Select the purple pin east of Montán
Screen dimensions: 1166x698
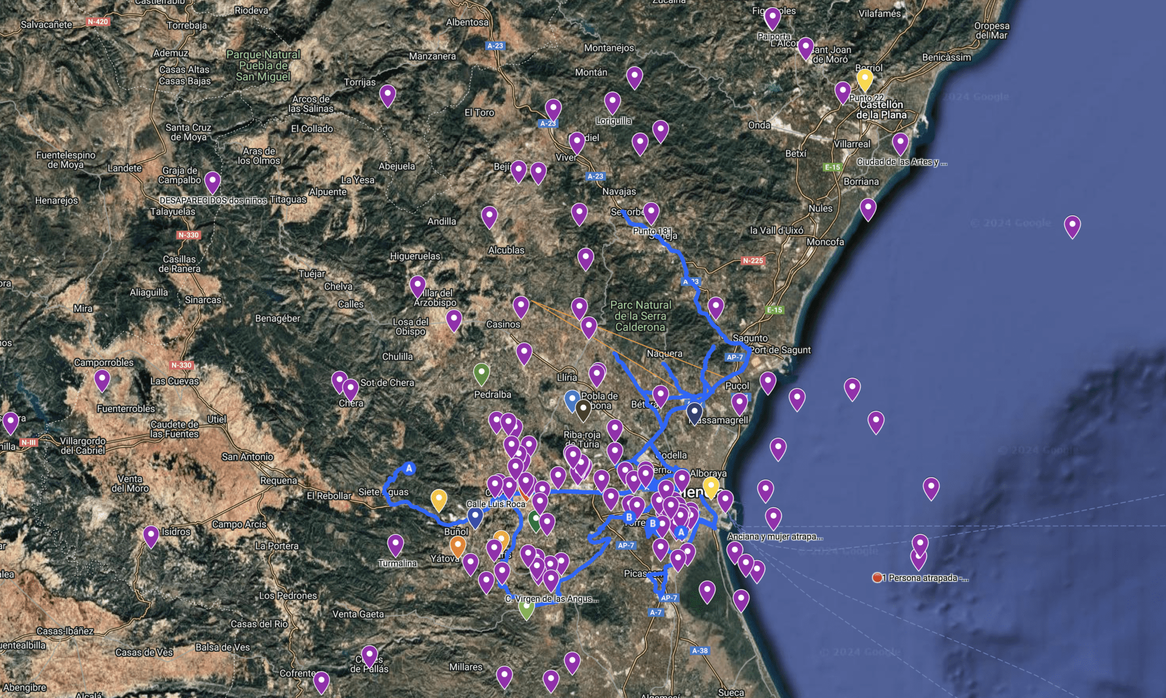click(635, 77)
